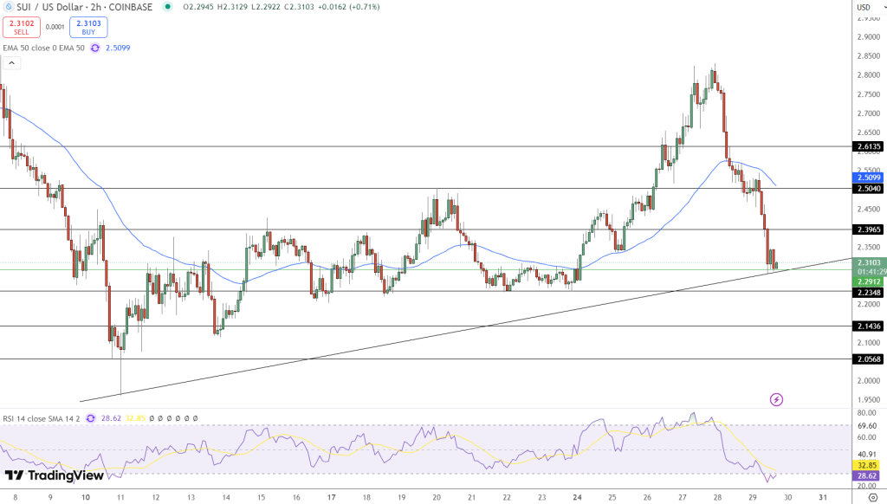Click the 2.0568 support level label
Image resolution: width=887 pixels, height=504 pixels.
pyautogui.click(x=869, y=359)
